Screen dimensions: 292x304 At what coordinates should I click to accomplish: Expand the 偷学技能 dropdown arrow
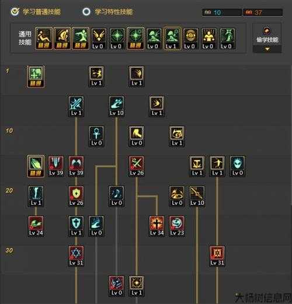point(267,49)
